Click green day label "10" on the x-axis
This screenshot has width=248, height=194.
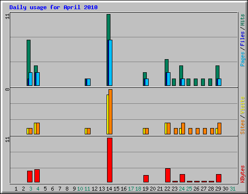(80, 189)
